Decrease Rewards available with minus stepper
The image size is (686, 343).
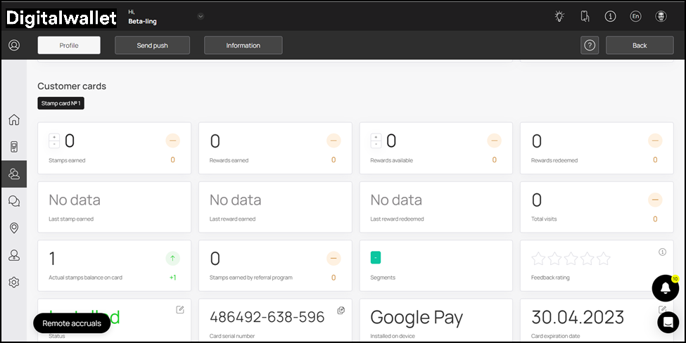coord(376,145)
